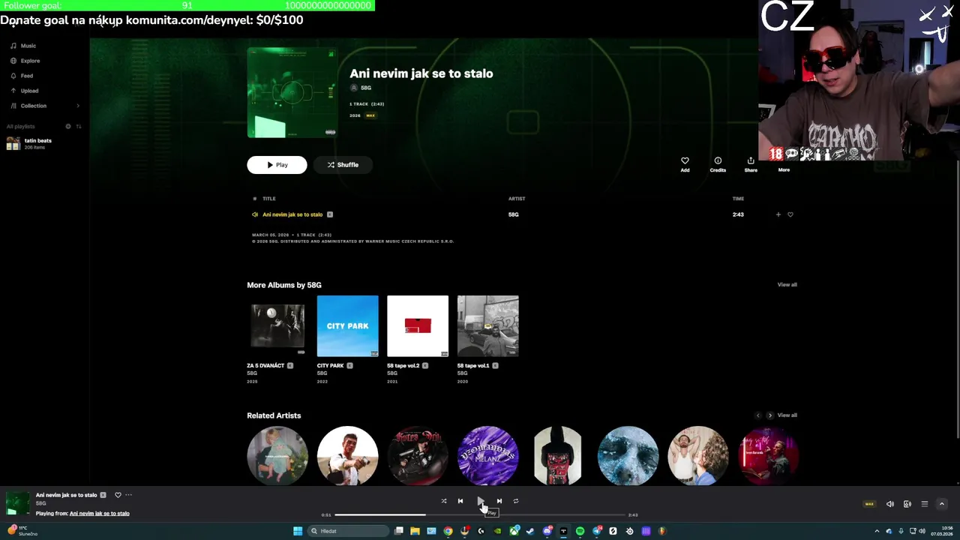Open Google Chrome from taskbar

coord(448,531)
